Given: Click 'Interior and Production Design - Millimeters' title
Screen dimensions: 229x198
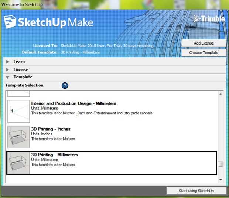Looking at the screenshot, I should click(x=74, y=103).
